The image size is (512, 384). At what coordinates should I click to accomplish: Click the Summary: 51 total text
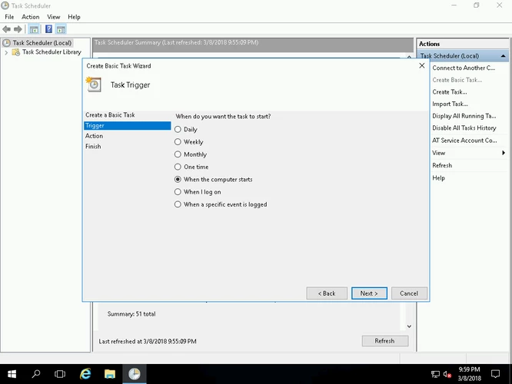131,314
